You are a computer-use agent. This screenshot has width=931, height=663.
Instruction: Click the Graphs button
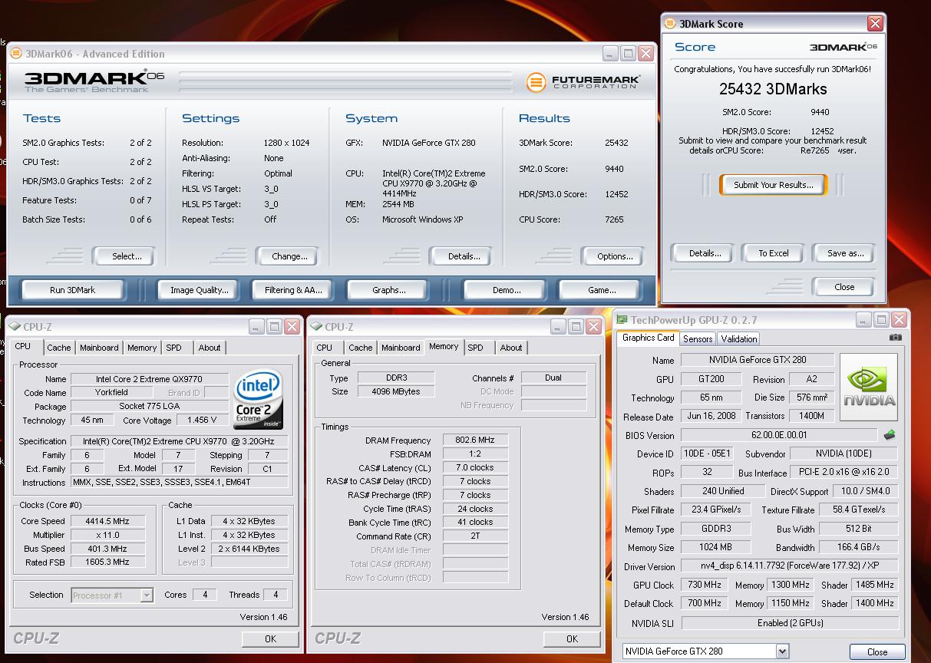(388, 290)
